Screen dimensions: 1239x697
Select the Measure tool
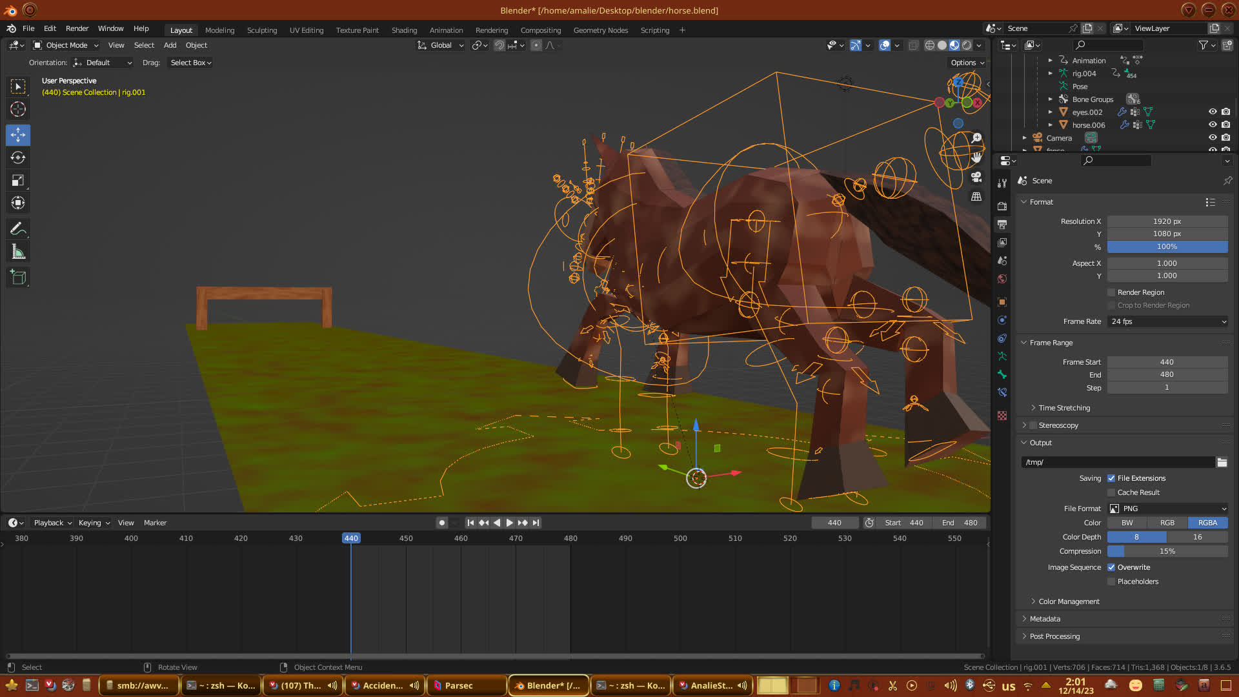point(18,252)
